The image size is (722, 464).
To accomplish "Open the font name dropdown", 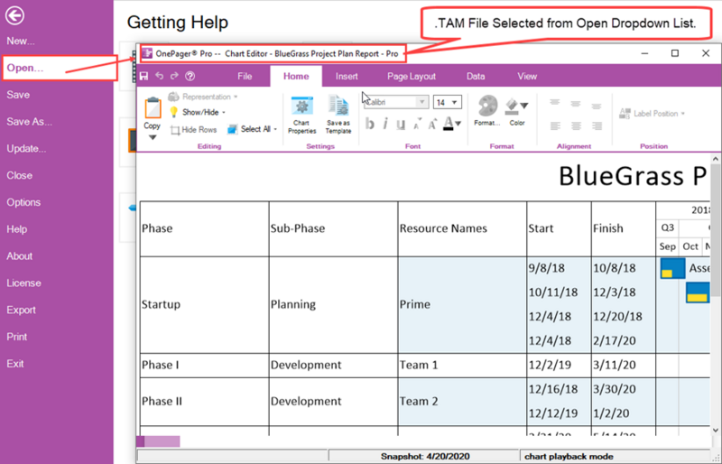I will click(x=421, y=102).
